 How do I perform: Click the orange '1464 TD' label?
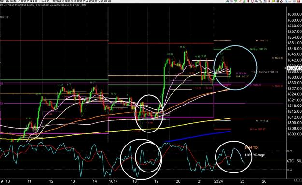[251, 148]
